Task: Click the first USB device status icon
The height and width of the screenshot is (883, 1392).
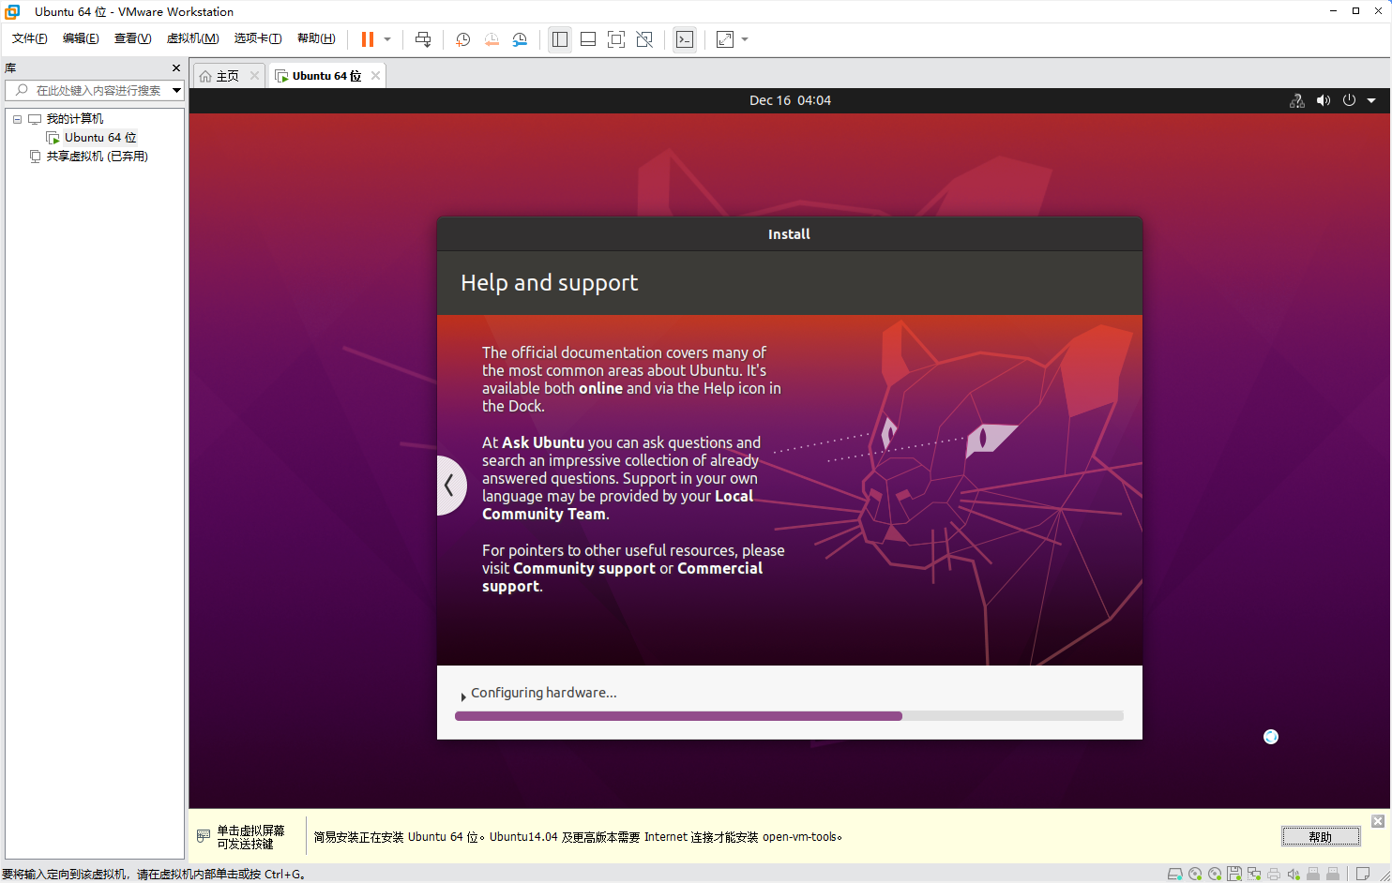Action: click(x=1313, y=874)
